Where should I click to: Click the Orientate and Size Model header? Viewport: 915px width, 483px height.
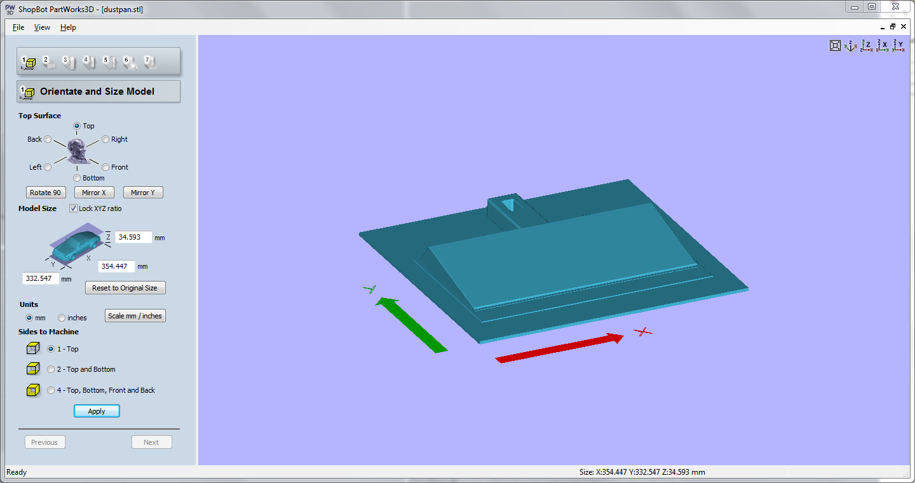click(98, 92)
